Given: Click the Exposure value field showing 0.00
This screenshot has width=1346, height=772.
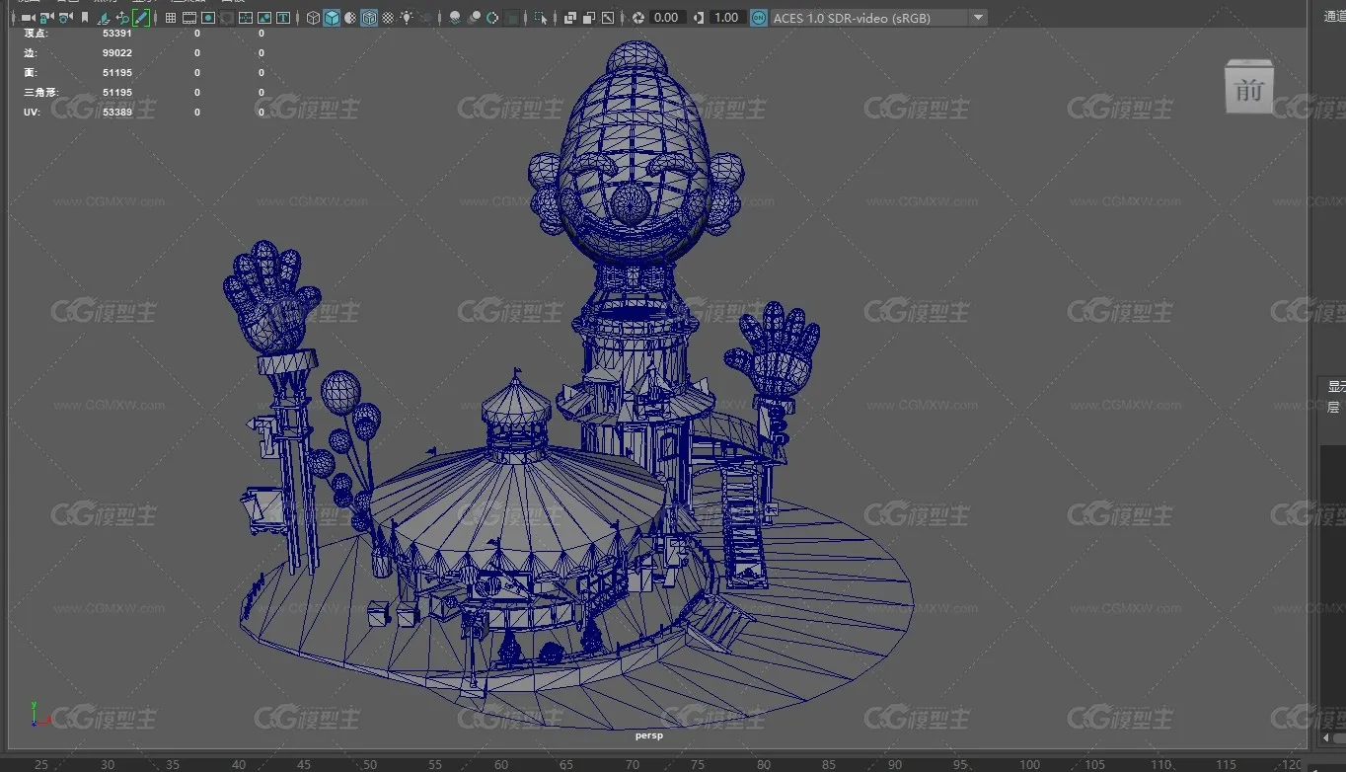Looking at the screenshot, I should pos(667,18).
